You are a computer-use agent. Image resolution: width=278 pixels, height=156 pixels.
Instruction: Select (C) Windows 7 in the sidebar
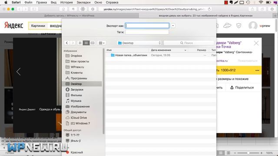click(x=82, y=123)
